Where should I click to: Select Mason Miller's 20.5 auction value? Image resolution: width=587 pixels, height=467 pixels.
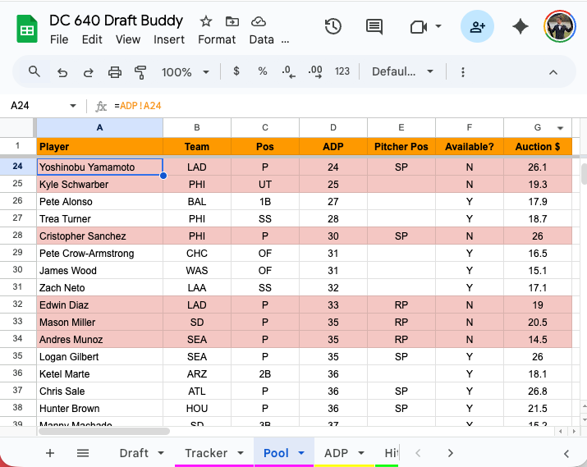point(538,322)
